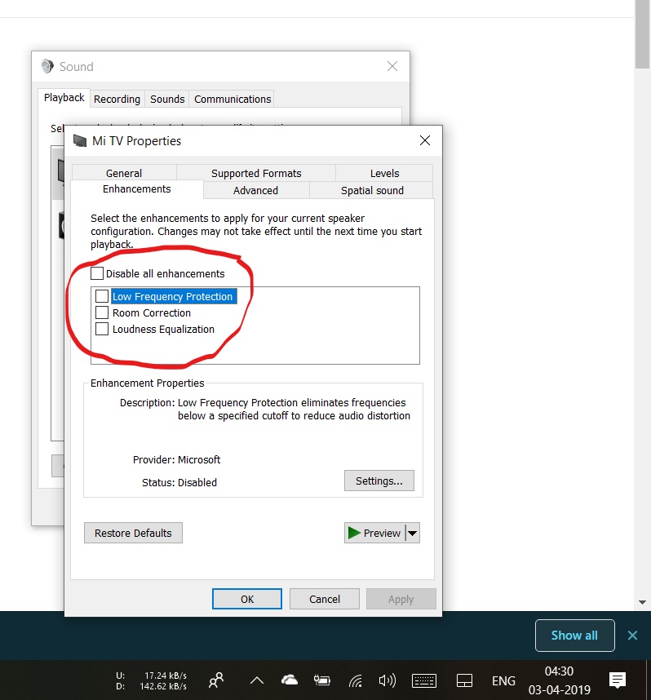This screenshot has height=700, width=651.
Task: Dismiss the downloads bar with X
Action: click(x=632, y=636)
